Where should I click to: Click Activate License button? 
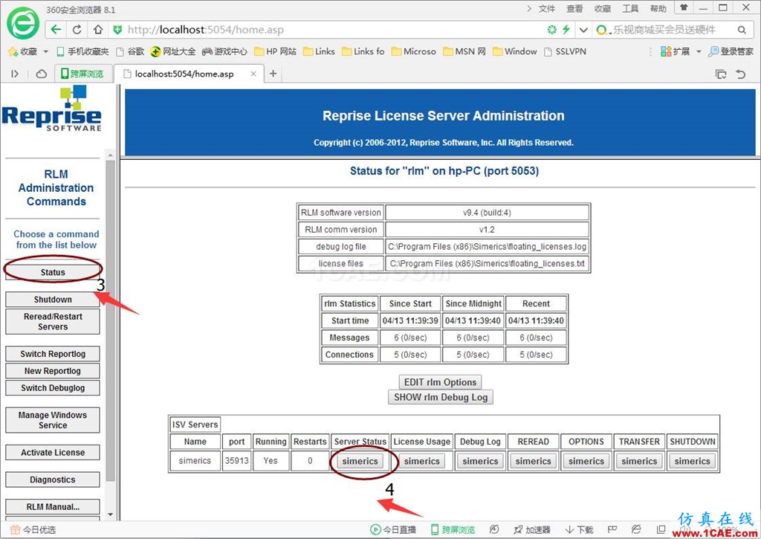(x=53, y=453)
